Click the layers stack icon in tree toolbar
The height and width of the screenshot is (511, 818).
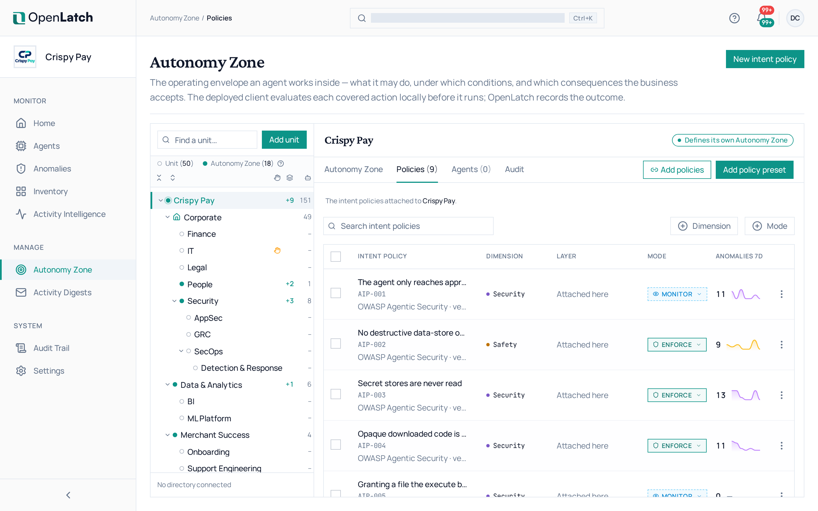tap(290, 178)
